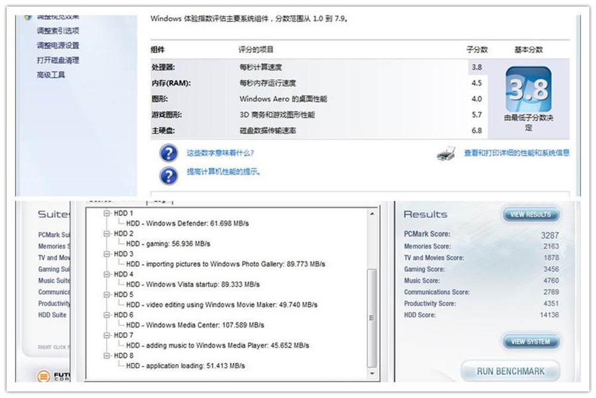Click the PCMark Score value 3287
Screen dimensions: 596x398
550,235
